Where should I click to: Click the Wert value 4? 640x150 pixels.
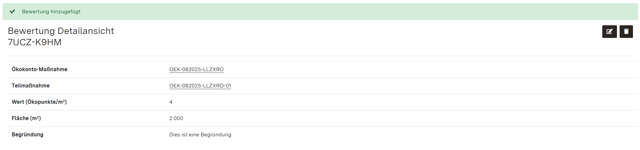(x=171, y=102)
